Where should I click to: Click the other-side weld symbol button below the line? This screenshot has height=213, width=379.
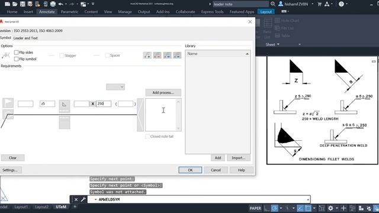click(x=65, y=122)
